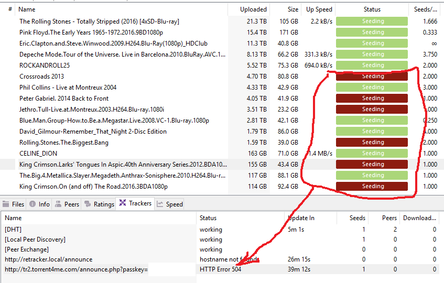
Task: Select Pink Floyd The Early Years torrent
Action: click(91, 32)
